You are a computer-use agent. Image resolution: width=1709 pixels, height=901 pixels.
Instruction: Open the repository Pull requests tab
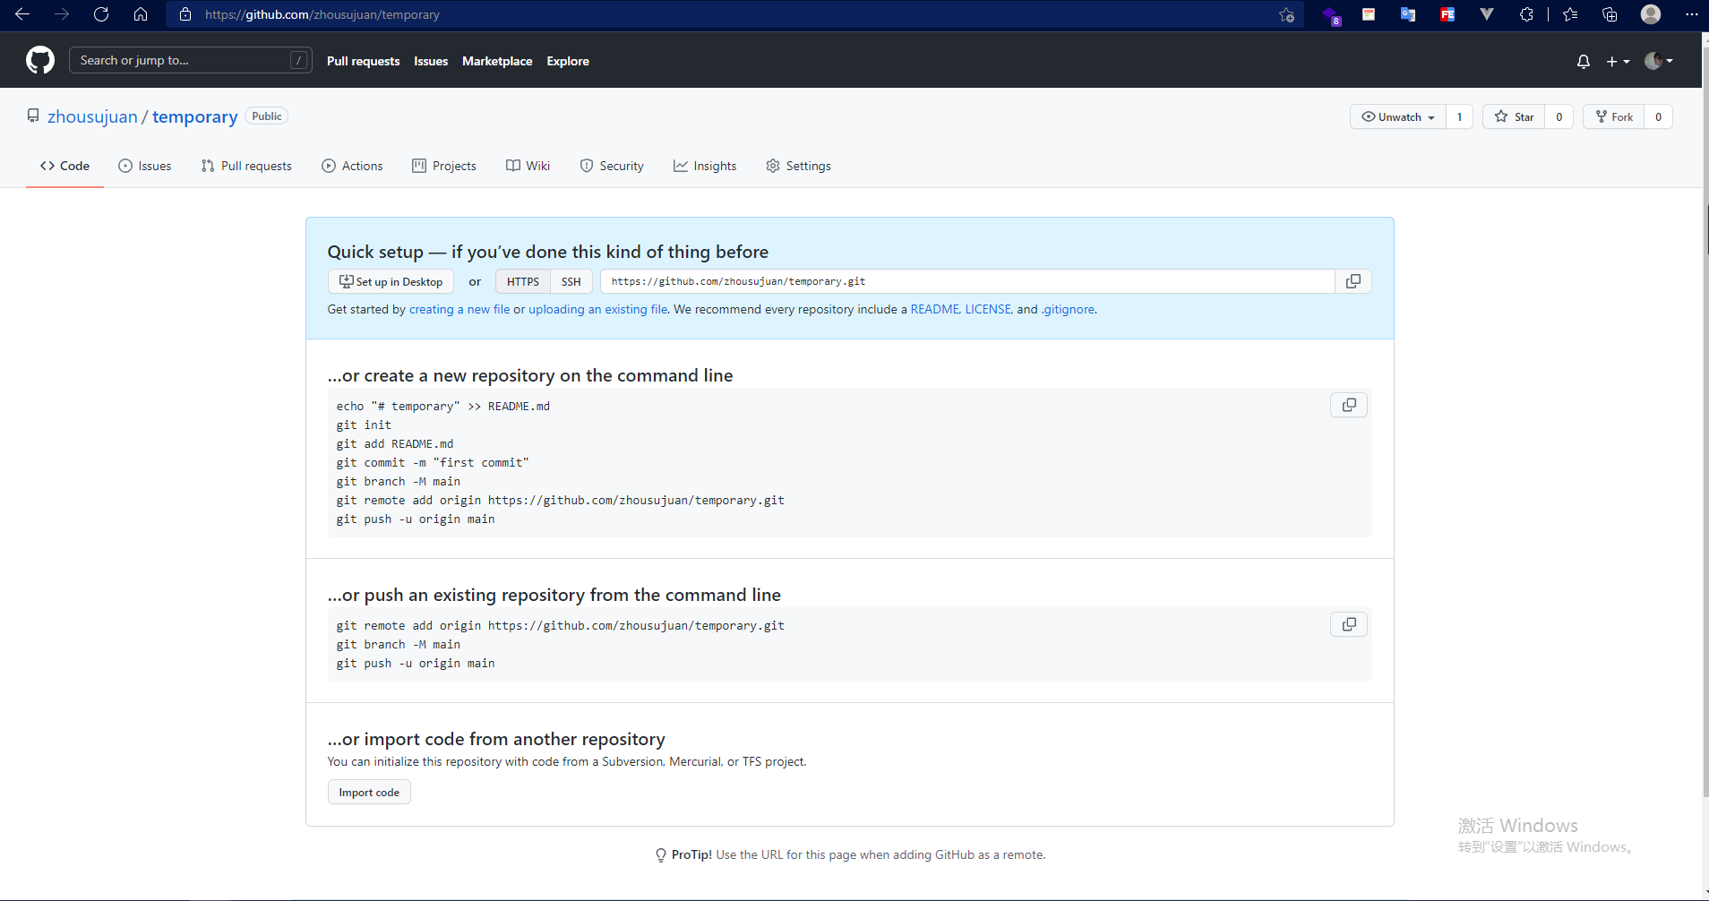246,166
